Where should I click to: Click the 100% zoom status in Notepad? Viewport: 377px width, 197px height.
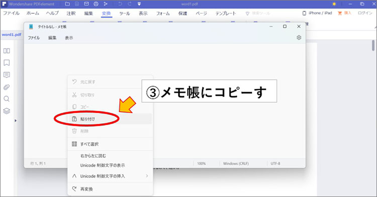tap(201, 163)
